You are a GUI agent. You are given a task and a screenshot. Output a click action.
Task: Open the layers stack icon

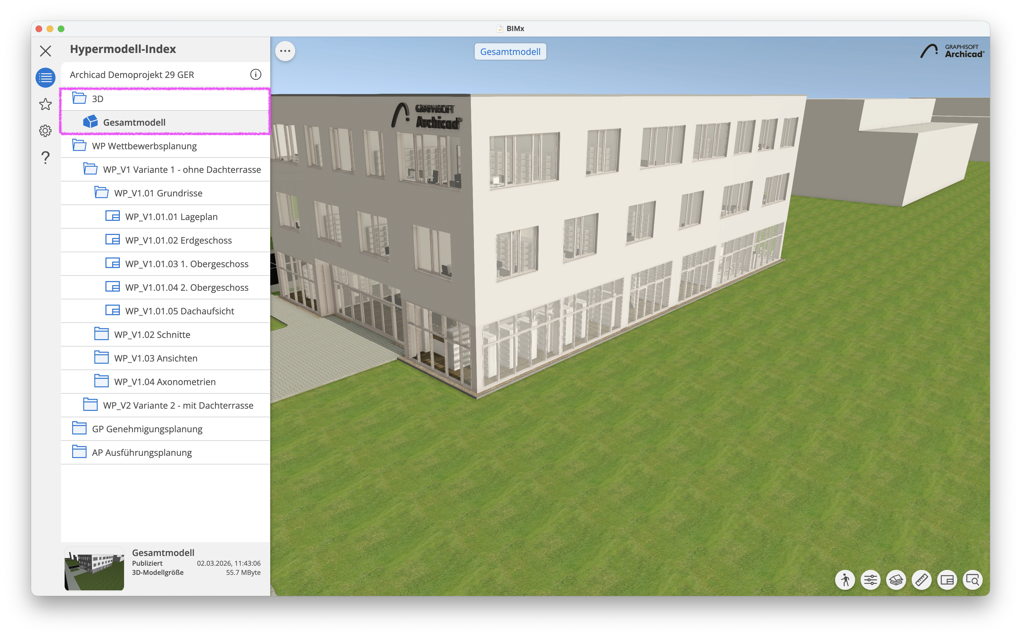pyautogui.click(x=896, y=580)
